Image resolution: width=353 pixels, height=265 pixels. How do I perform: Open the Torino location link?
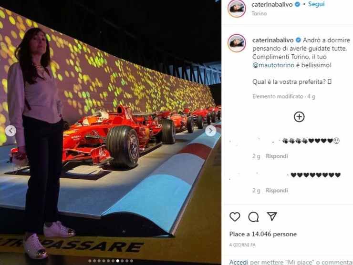click(x=259, y=13)
